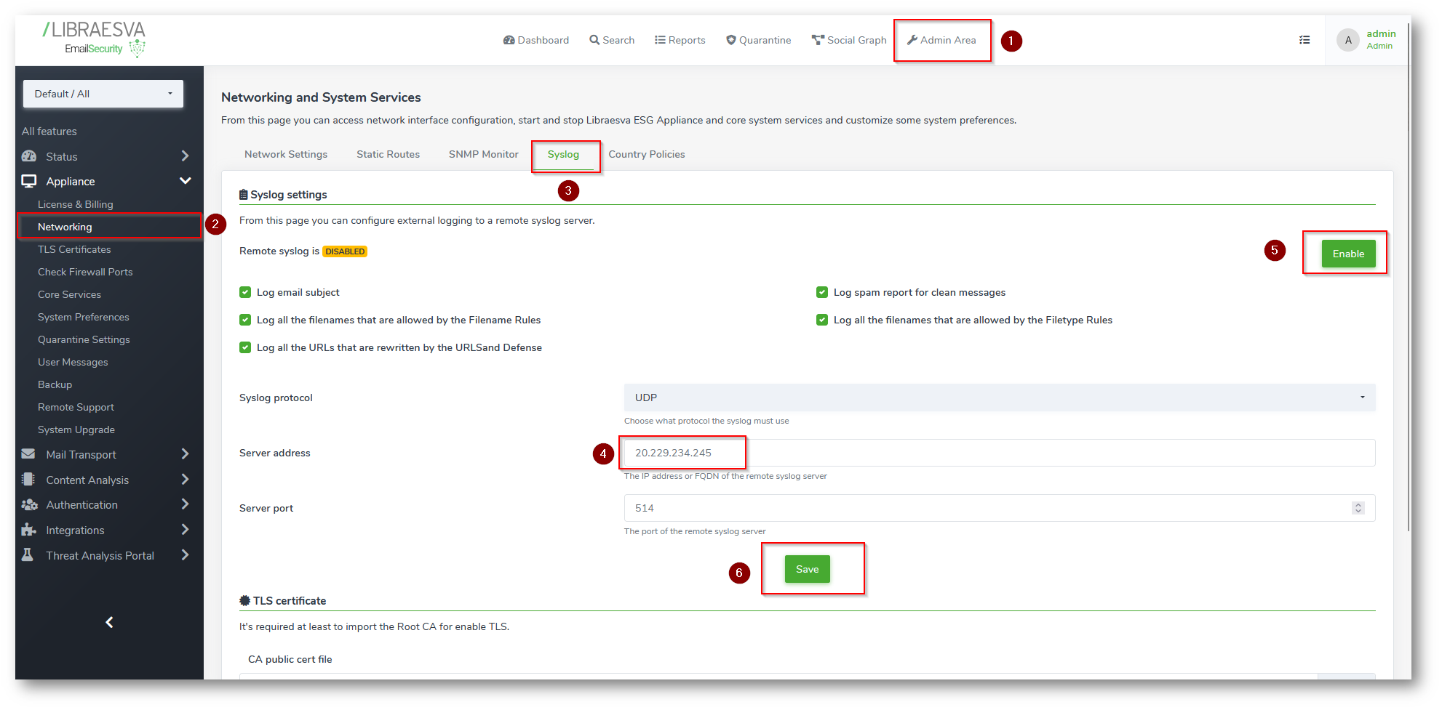Image resolution: width=1442 pixels, height=710 pixels.
Task: Click the admin user avatar
Action: point(1348,40)
